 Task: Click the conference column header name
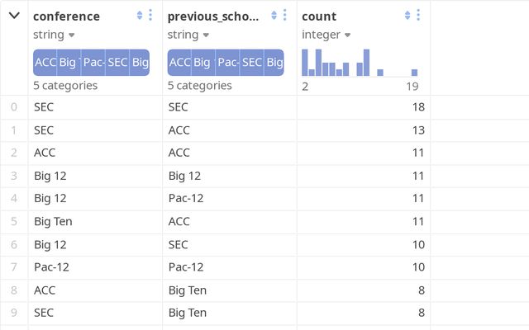point(66,16)
